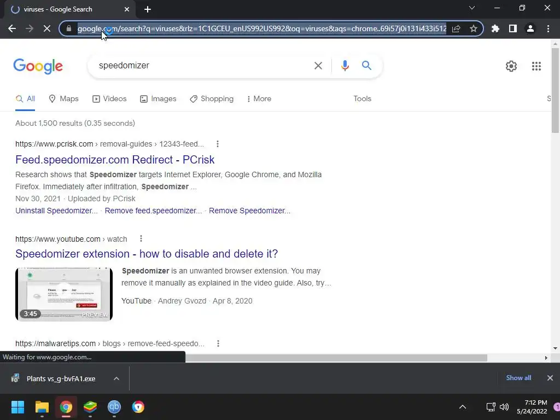This screenshot has height=420, width=560.
Task: Open BlueStacks from taskbar
Action: pos(90,407)
